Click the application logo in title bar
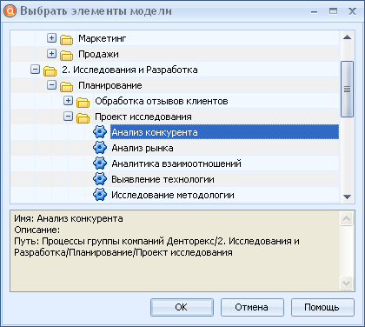Image resolution: width=365 pixels, height=327 pixels. [x=10, y=11]
